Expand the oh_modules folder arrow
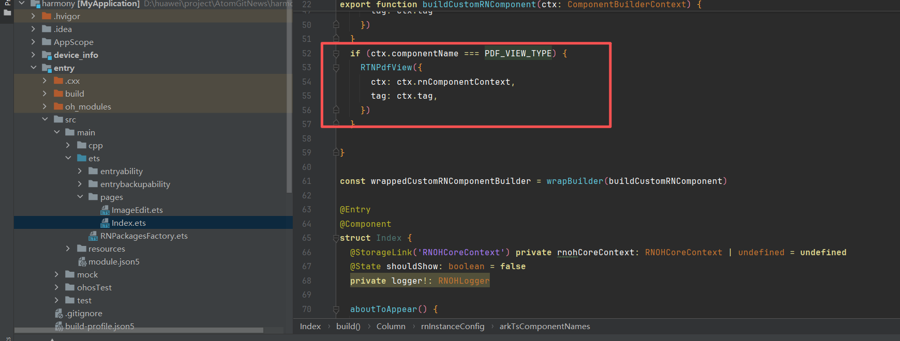The width and height of the screenshot is (900, 341). click(45, 106)
